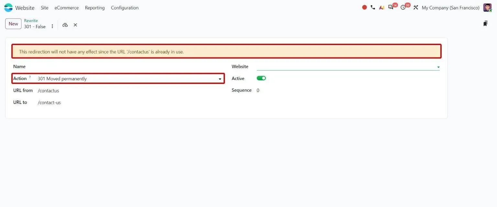Open the eCommerce menu
The image size is (497, 207).
point(67,7)
